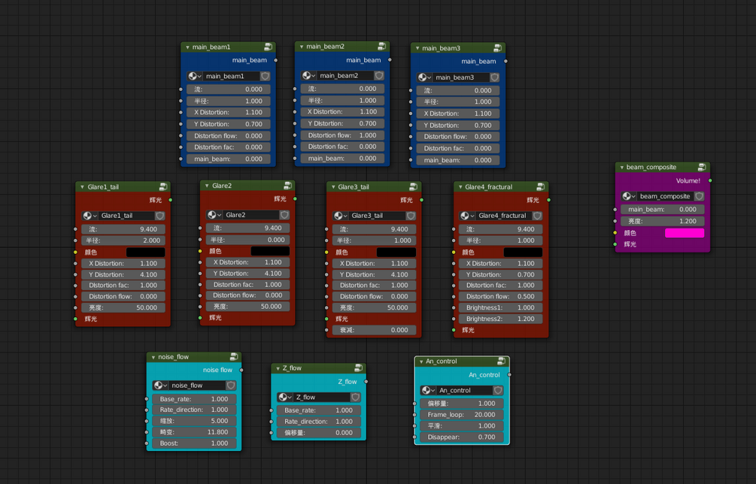Screen dimensions: 756x484
Task: Click Boost field in noise_flow
Action: click(194, 443)
